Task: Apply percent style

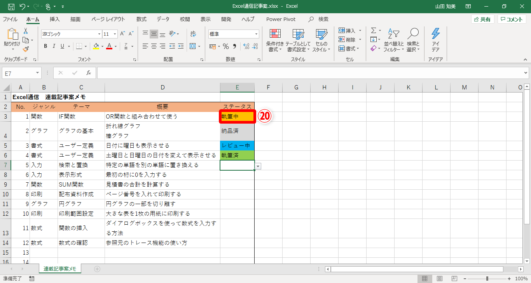Action: pos(225,46)
